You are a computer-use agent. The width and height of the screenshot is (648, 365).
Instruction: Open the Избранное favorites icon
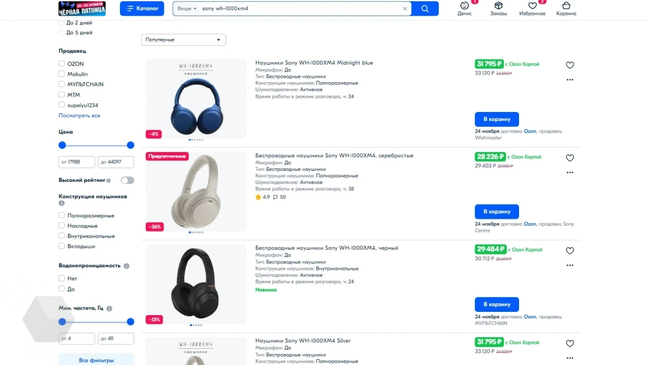[532, 8]
